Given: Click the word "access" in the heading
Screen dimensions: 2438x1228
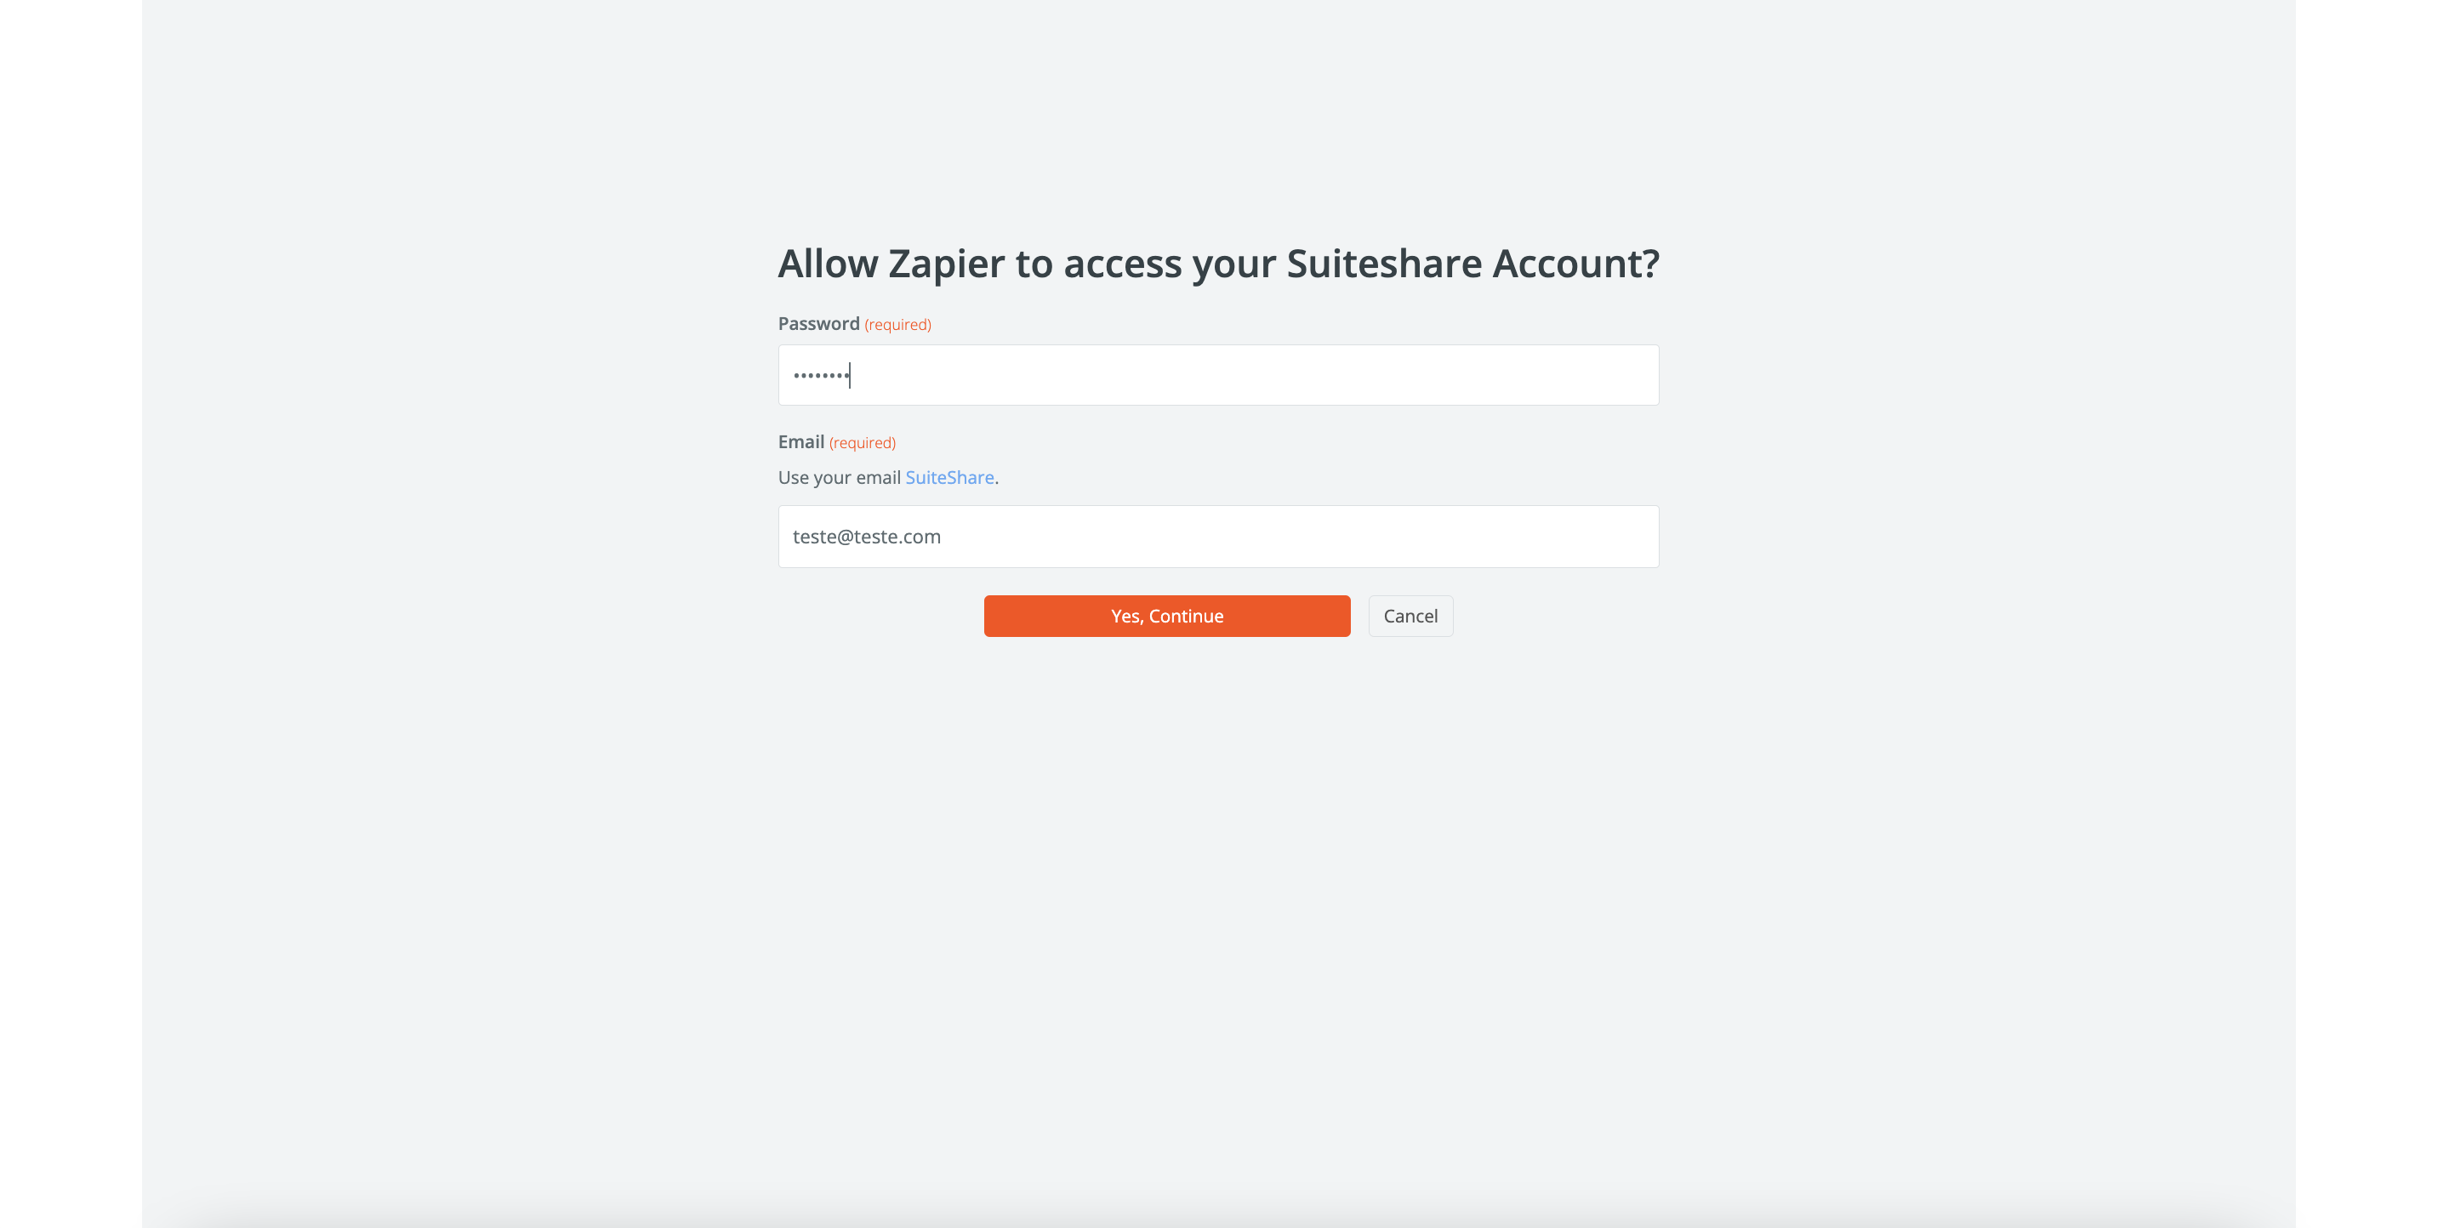Looking at the screenshot, I should pyautogui.click(x=1123, y=263).
